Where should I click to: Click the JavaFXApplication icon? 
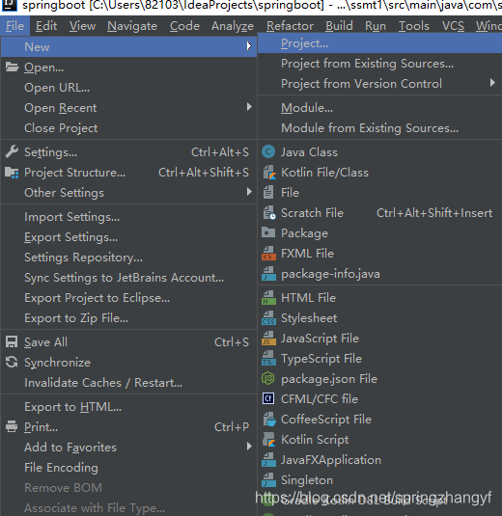point(268,460)
